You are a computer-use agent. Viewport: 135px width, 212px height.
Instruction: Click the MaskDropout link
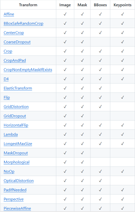point(16,153)
